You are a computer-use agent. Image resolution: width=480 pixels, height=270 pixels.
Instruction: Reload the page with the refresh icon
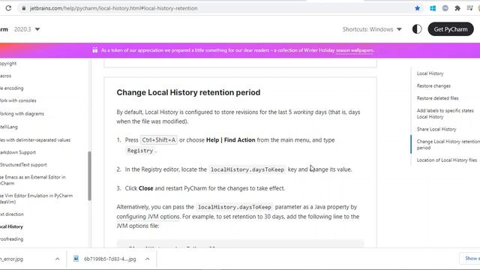[x=8, y=8]
